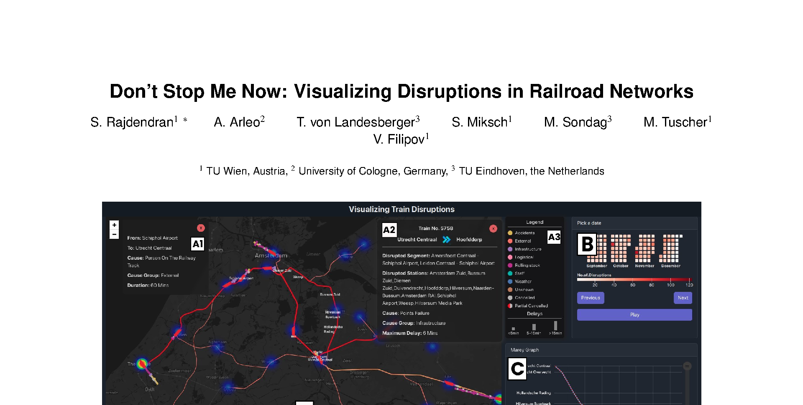
Task: Click the Partial Cancelled legend icon
Action: (510, 306)
